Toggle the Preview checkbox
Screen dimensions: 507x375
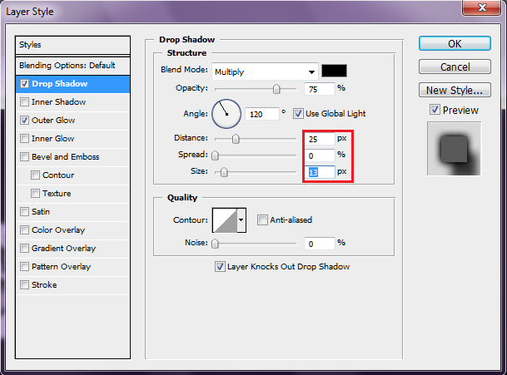[x=435, y=110]
